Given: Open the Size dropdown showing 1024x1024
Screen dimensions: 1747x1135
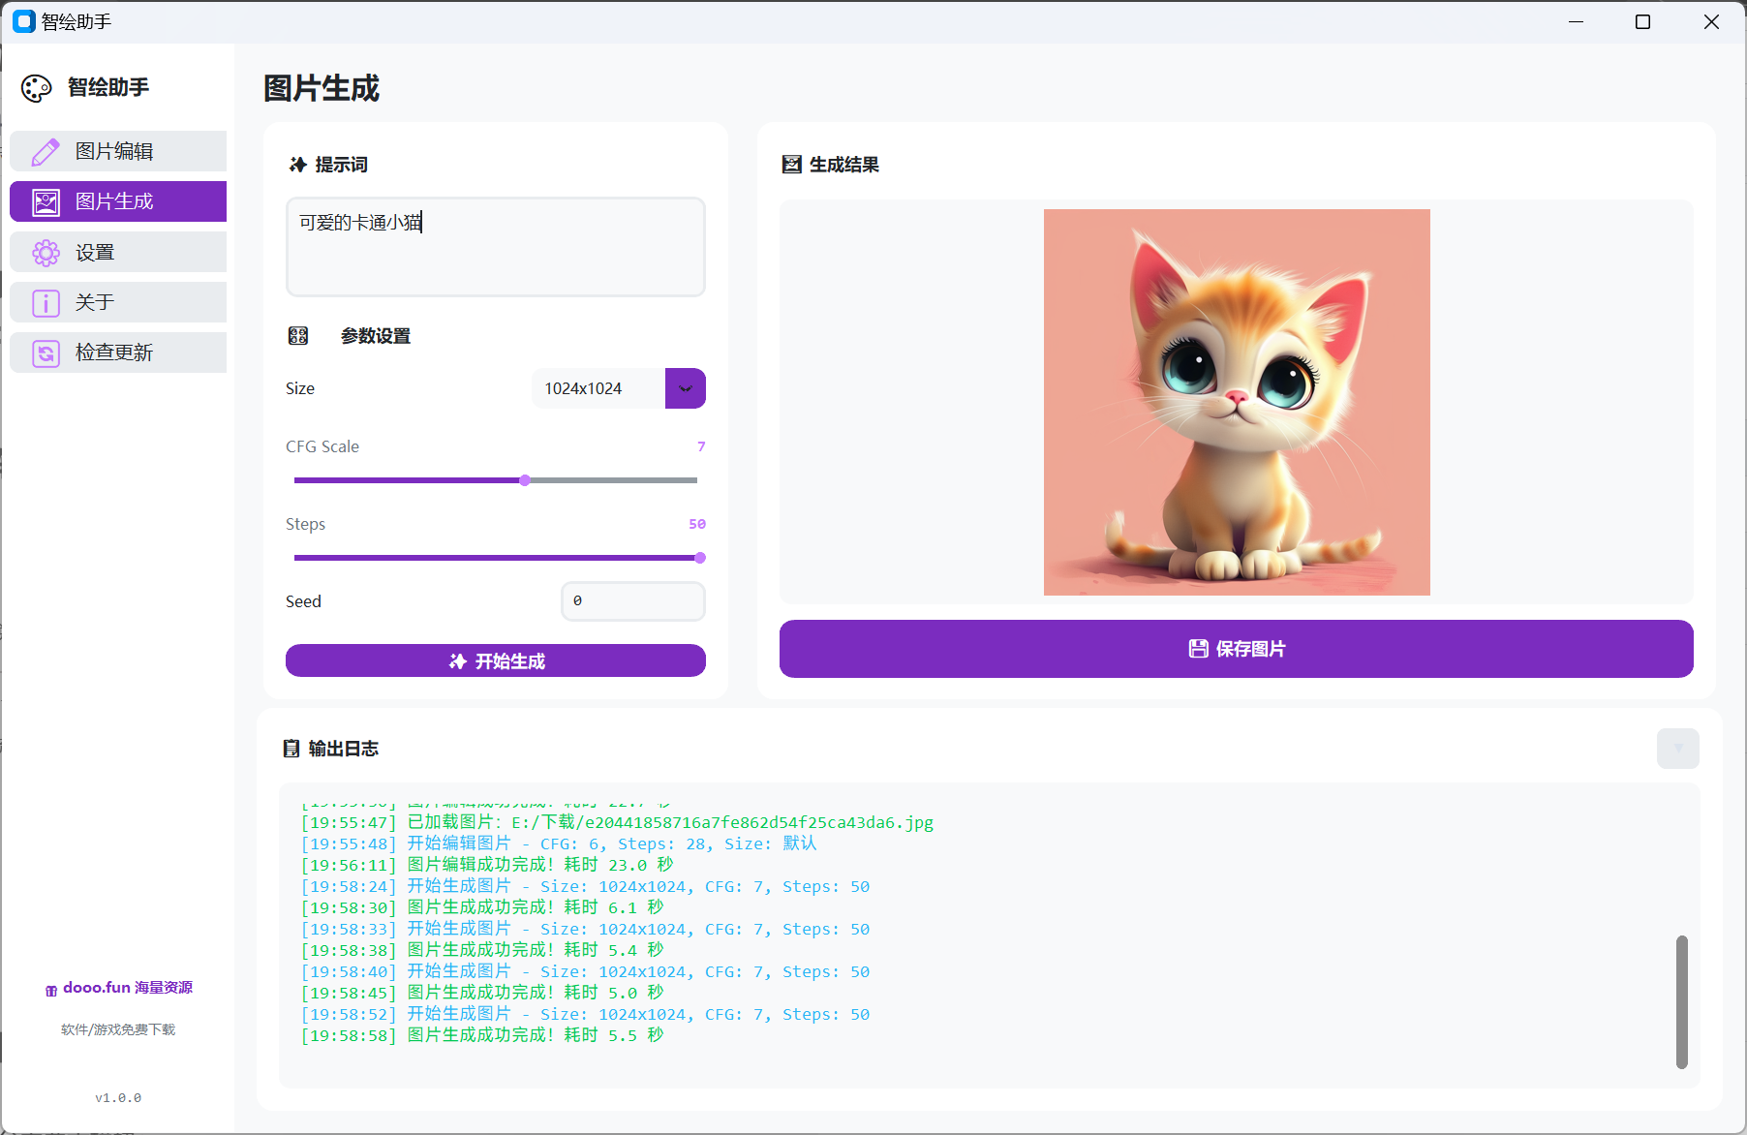Looking at the screenshot, I should point(685,387).
